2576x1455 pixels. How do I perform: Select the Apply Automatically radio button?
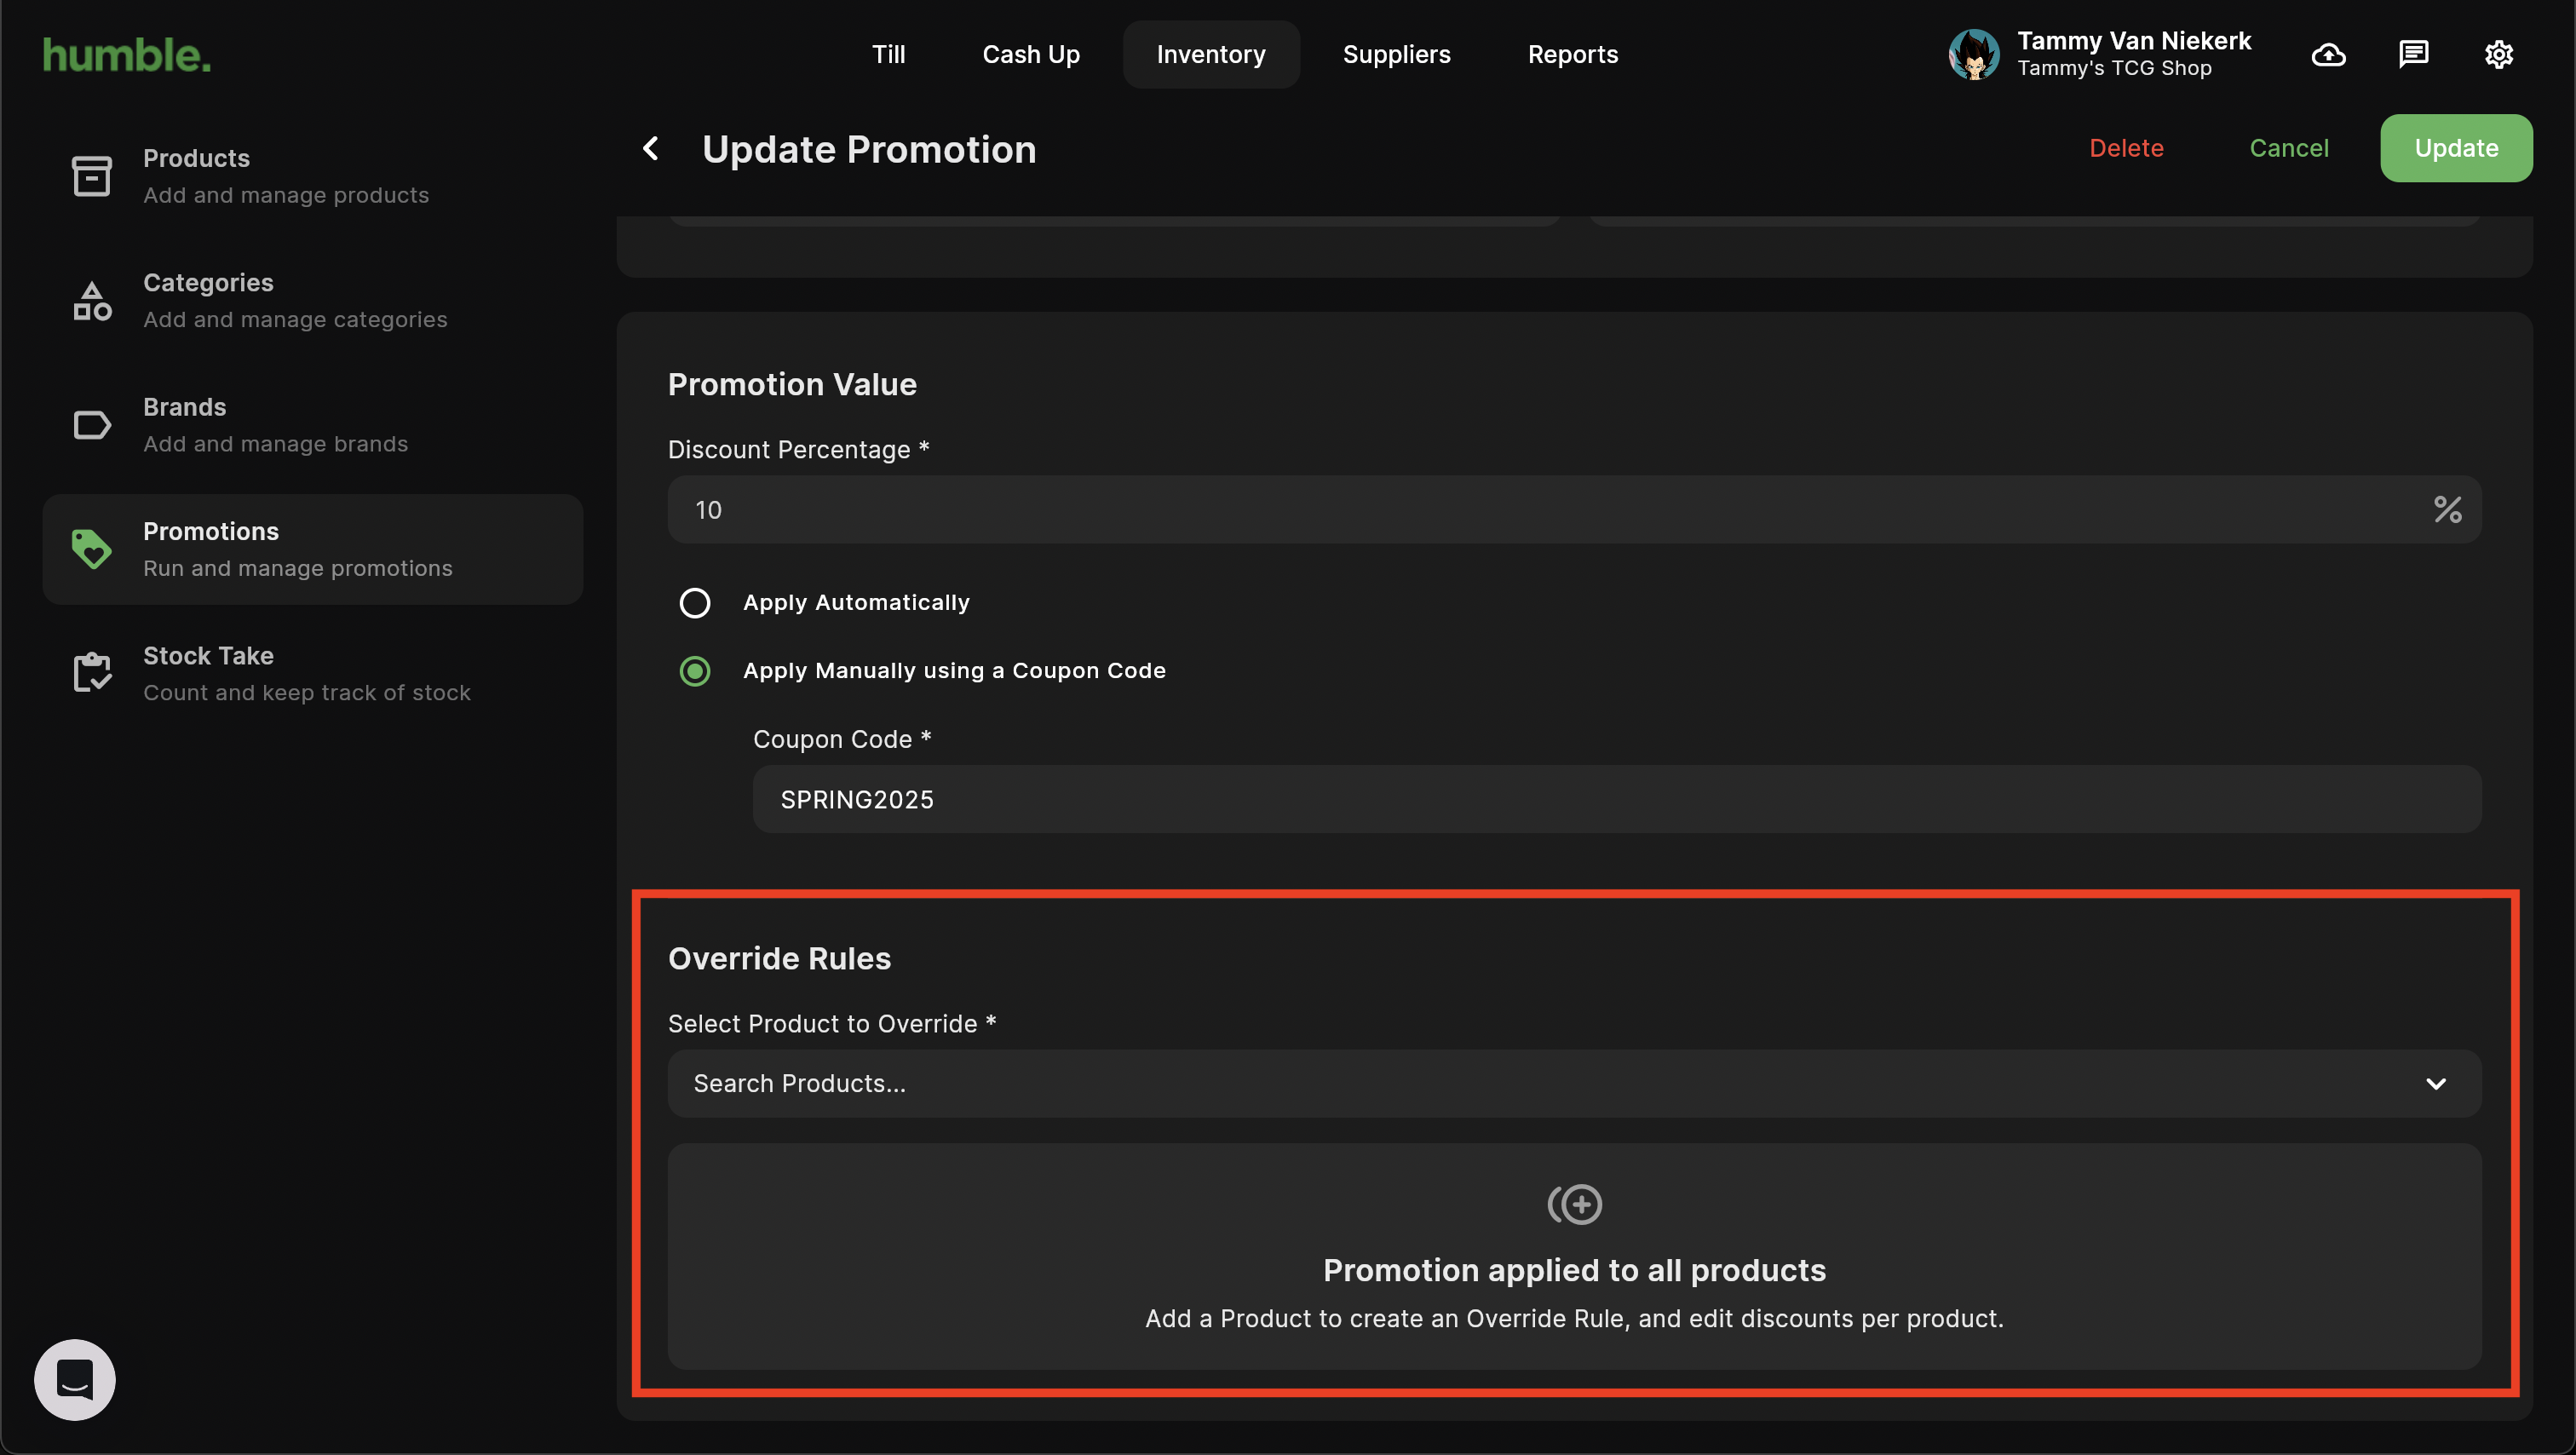[x=695, y=602]
